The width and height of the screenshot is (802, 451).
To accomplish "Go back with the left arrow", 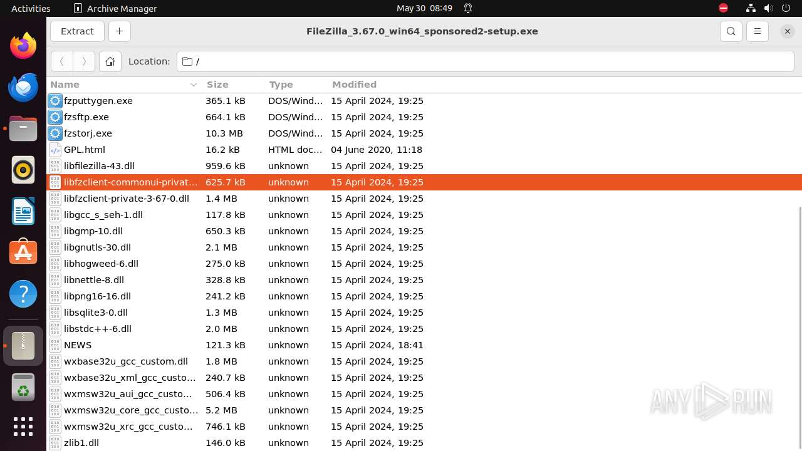I will (x=61, y=61).
